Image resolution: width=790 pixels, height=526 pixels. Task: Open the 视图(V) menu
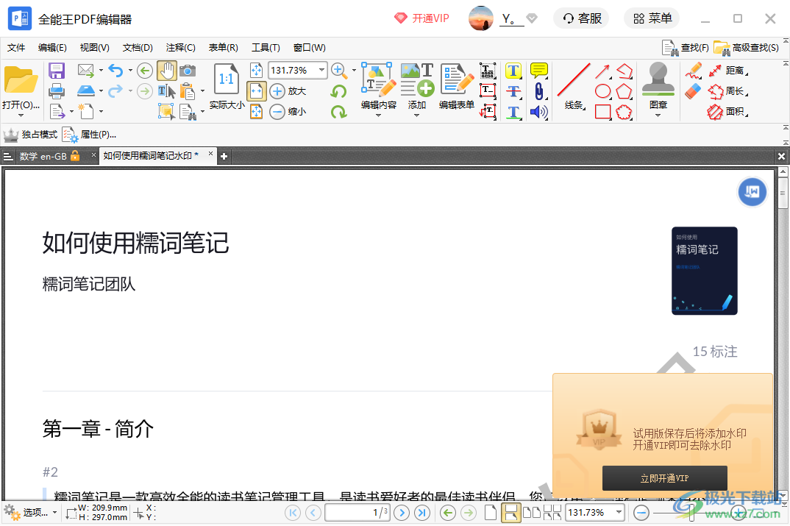(95, 47)
